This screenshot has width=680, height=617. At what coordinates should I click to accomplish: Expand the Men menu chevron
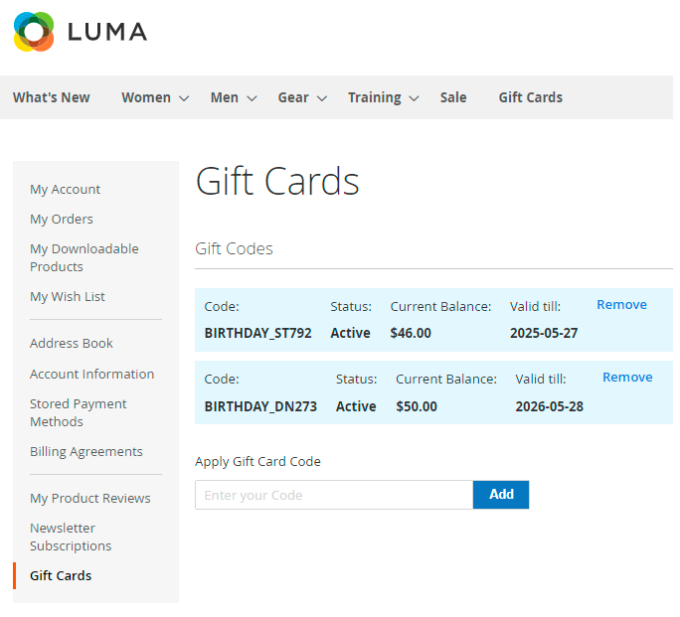tap(253, 98)
